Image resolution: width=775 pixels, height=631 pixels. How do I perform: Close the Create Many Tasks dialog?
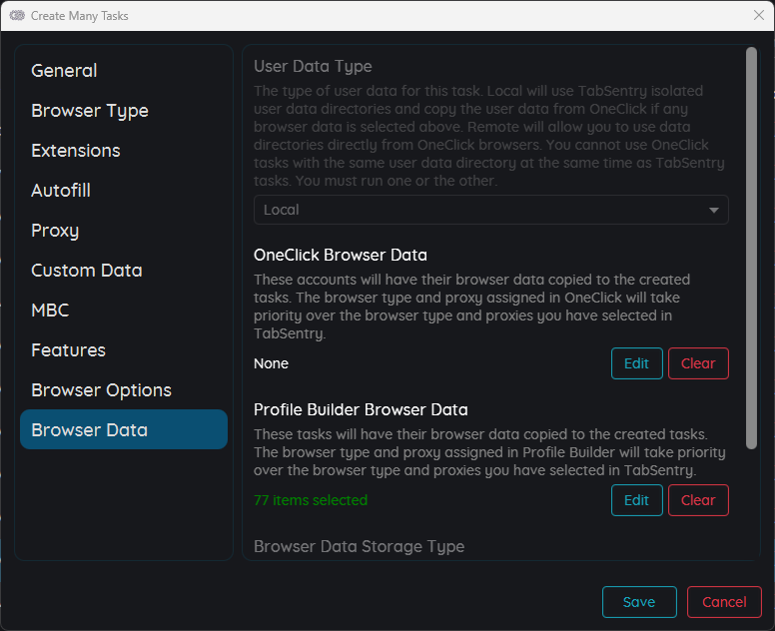tap(759, 15)
